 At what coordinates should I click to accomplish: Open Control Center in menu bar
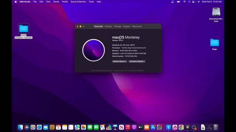pyautogui.click(x=194, y=1)
